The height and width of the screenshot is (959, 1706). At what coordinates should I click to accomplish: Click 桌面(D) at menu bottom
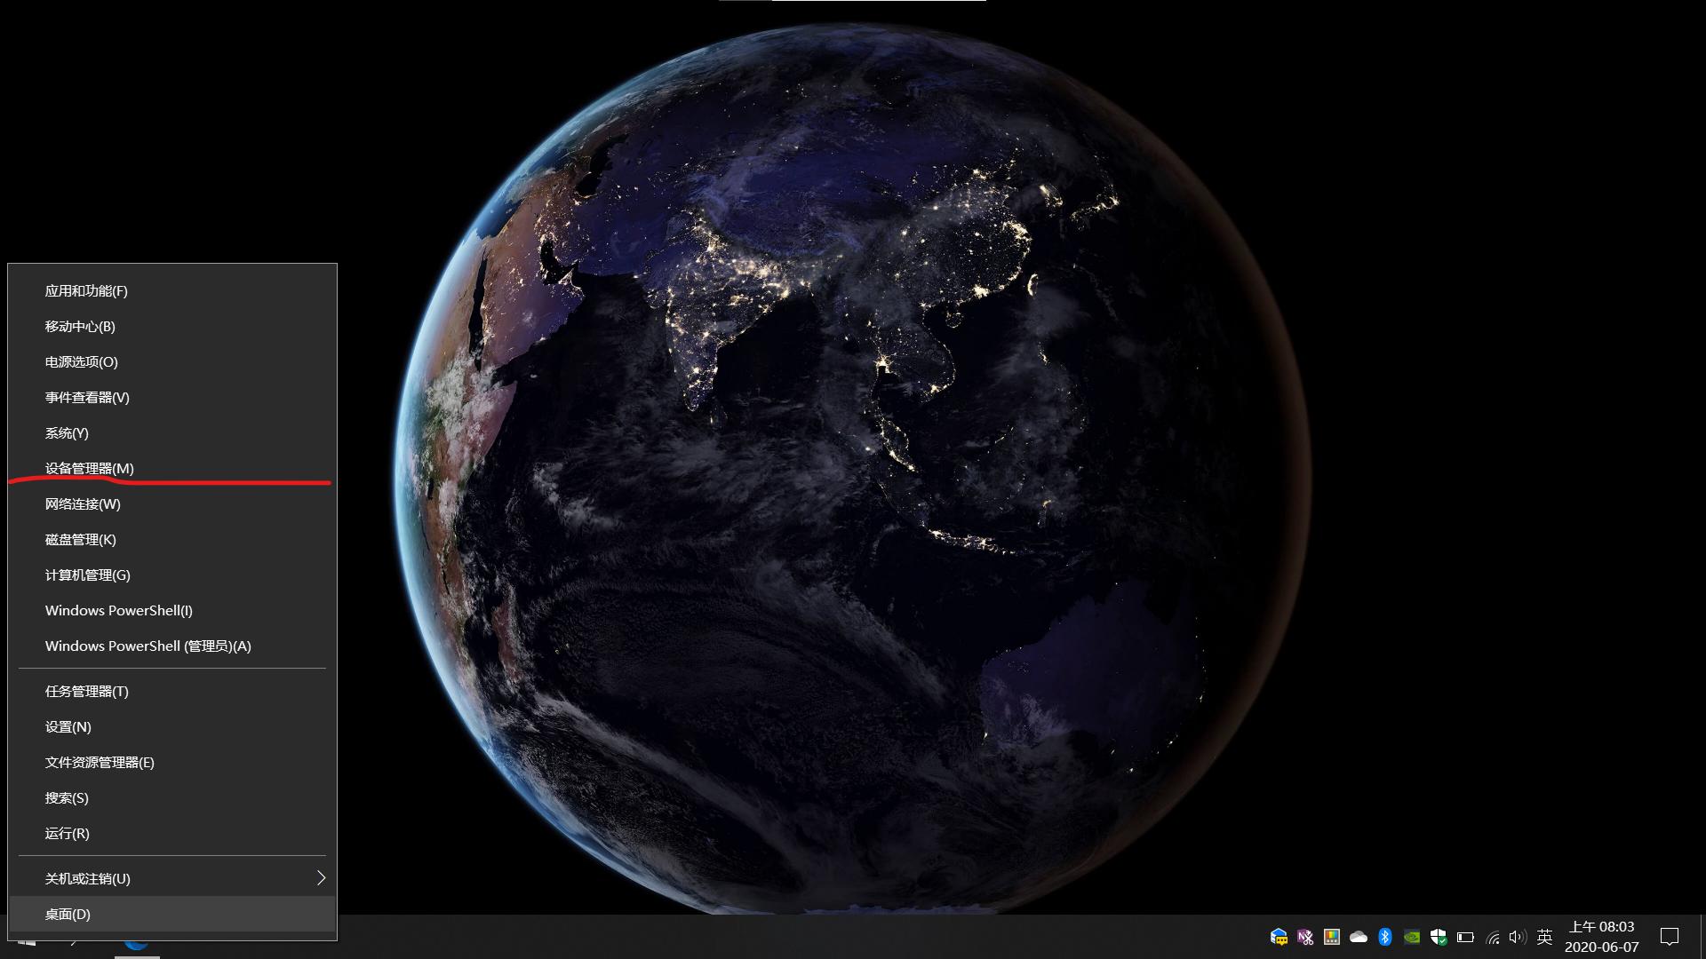[68, 914]
